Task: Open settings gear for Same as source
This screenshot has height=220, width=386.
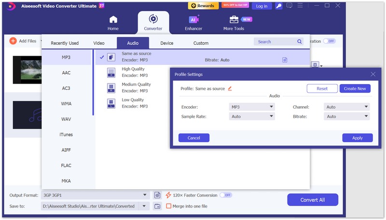Action: click(x=285, y=60)
